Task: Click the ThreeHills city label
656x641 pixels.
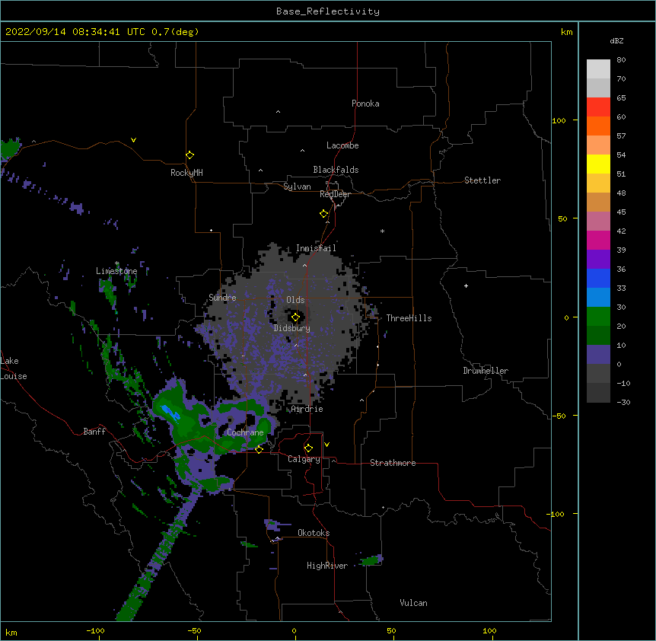Action: [409, 318]
